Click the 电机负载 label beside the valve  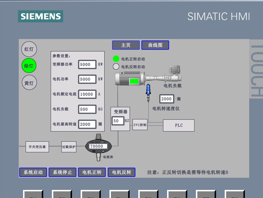point(173,86)
